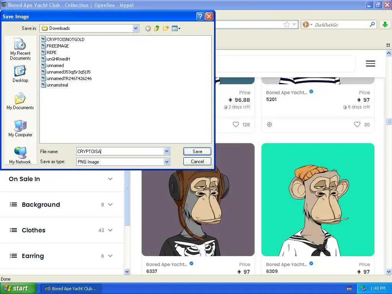Select the FREEIMAGE file
The image size is (392, 294).
[x=55, y=46]
